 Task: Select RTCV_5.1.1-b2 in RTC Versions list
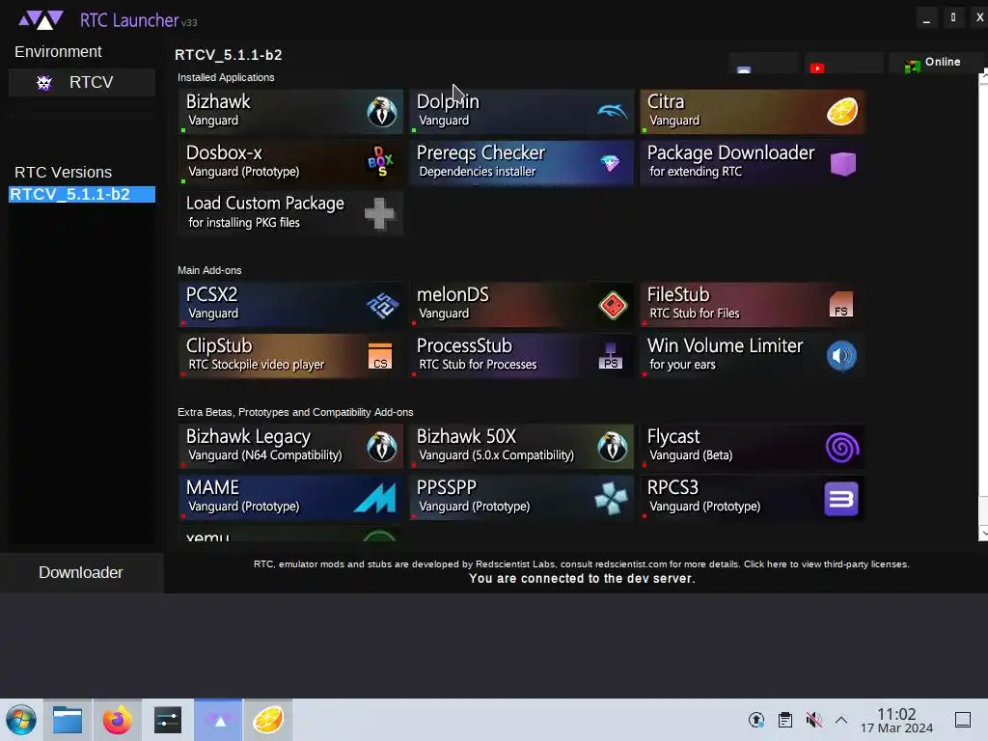(x=82, y=195)
